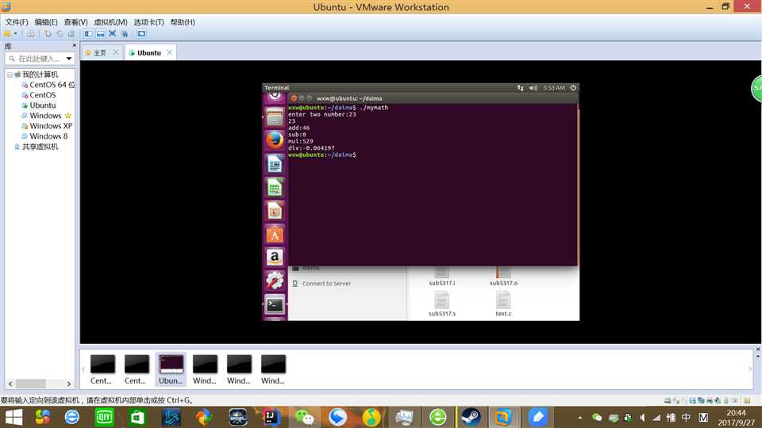The width and height of the screenshot is (762, 428).
Task: Click the Terminal icon in launcher
Action: [x=275, y=304]
